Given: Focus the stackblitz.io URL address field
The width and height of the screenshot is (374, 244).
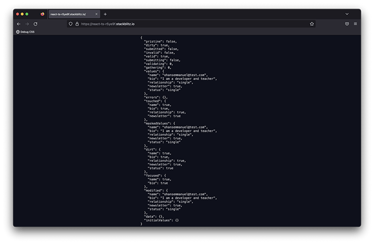Looking at the screenshot, I should click(190, 24).
